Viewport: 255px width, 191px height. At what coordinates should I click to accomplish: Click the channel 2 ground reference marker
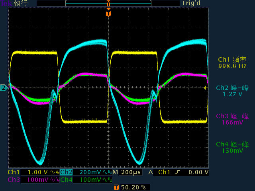point(4,88)
